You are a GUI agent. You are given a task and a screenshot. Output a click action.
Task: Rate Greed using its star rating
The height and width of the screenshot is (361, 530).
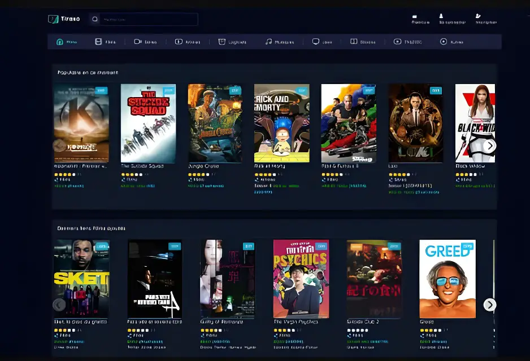pyautogui.click(x=431, y=331)
